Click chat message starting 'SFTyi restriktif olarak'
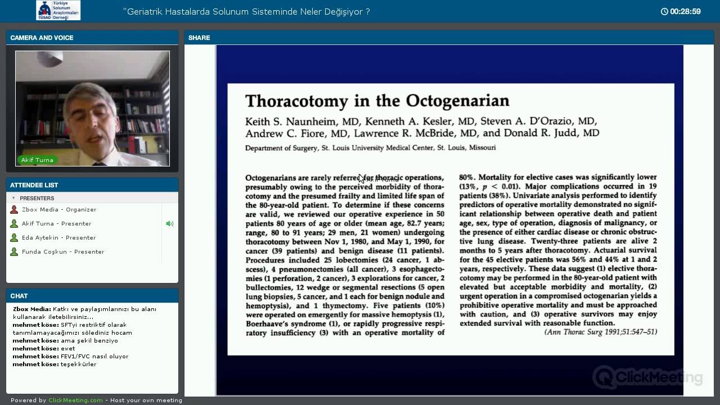720x405 pixels. 73,329
